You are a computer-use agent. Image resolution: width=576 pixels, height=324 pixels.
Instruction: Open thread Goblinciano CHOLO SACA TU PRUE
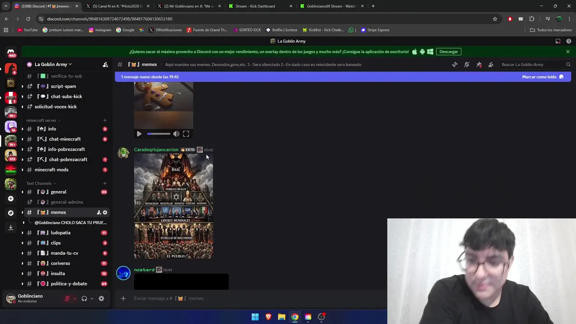click(70, 223)
